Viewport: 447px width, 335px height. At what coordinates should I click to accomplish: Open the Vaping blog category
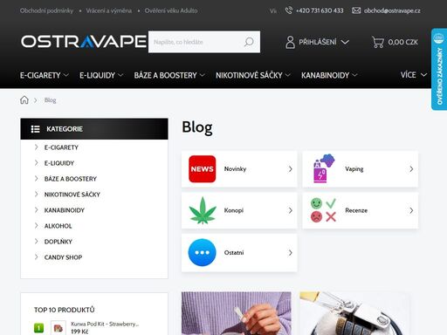click(x=361, y=169)
